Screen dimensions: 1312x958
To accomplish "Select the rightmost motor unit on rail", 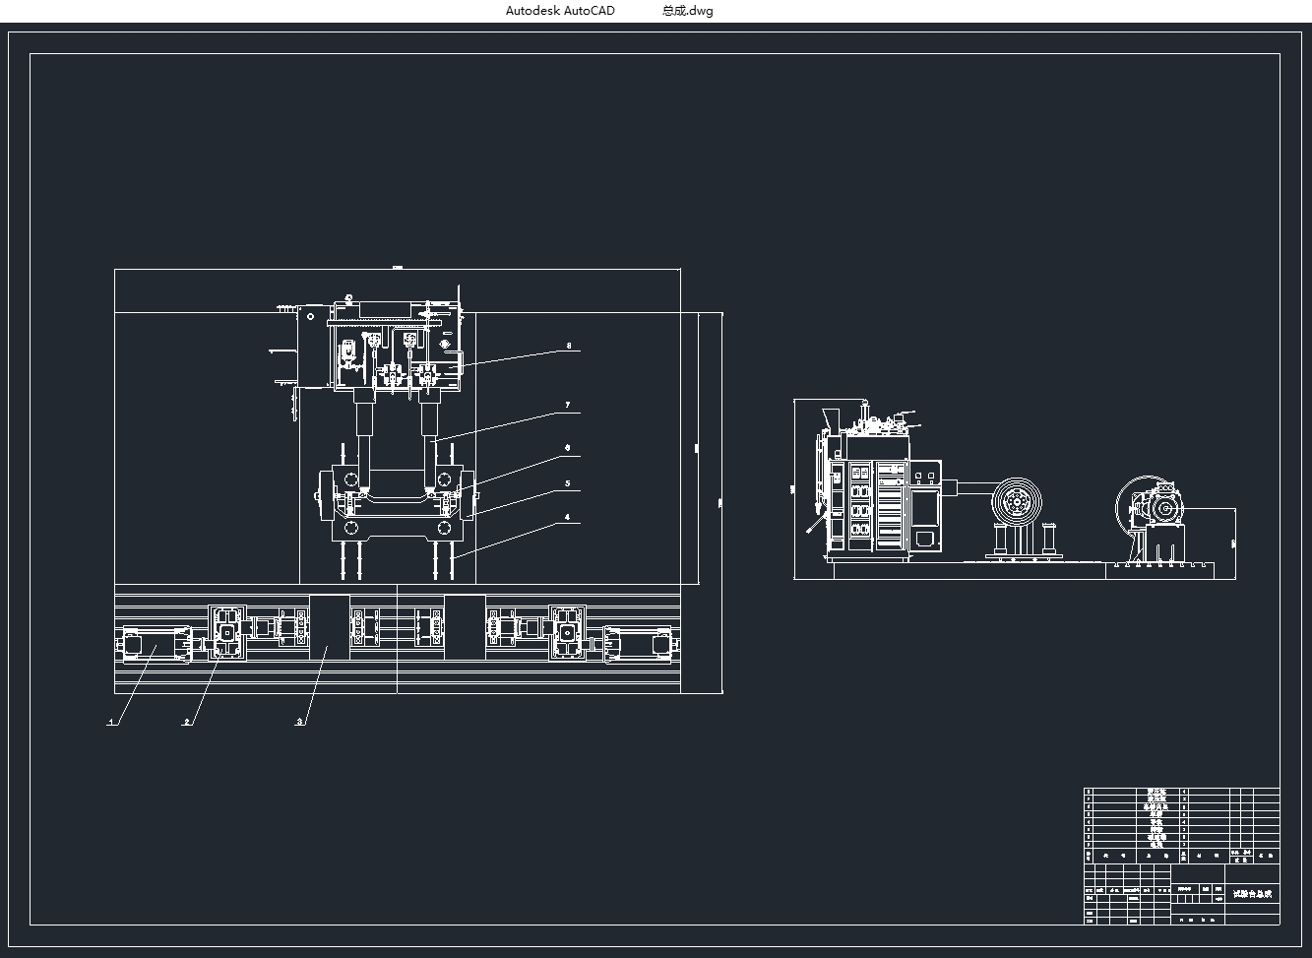I will [x=641, y=645].
